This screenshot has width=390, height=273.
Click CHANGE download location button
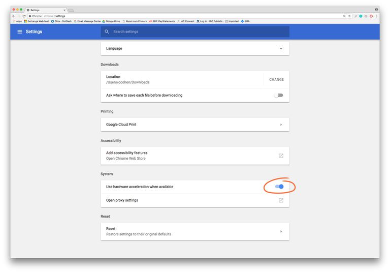(276, 79)
